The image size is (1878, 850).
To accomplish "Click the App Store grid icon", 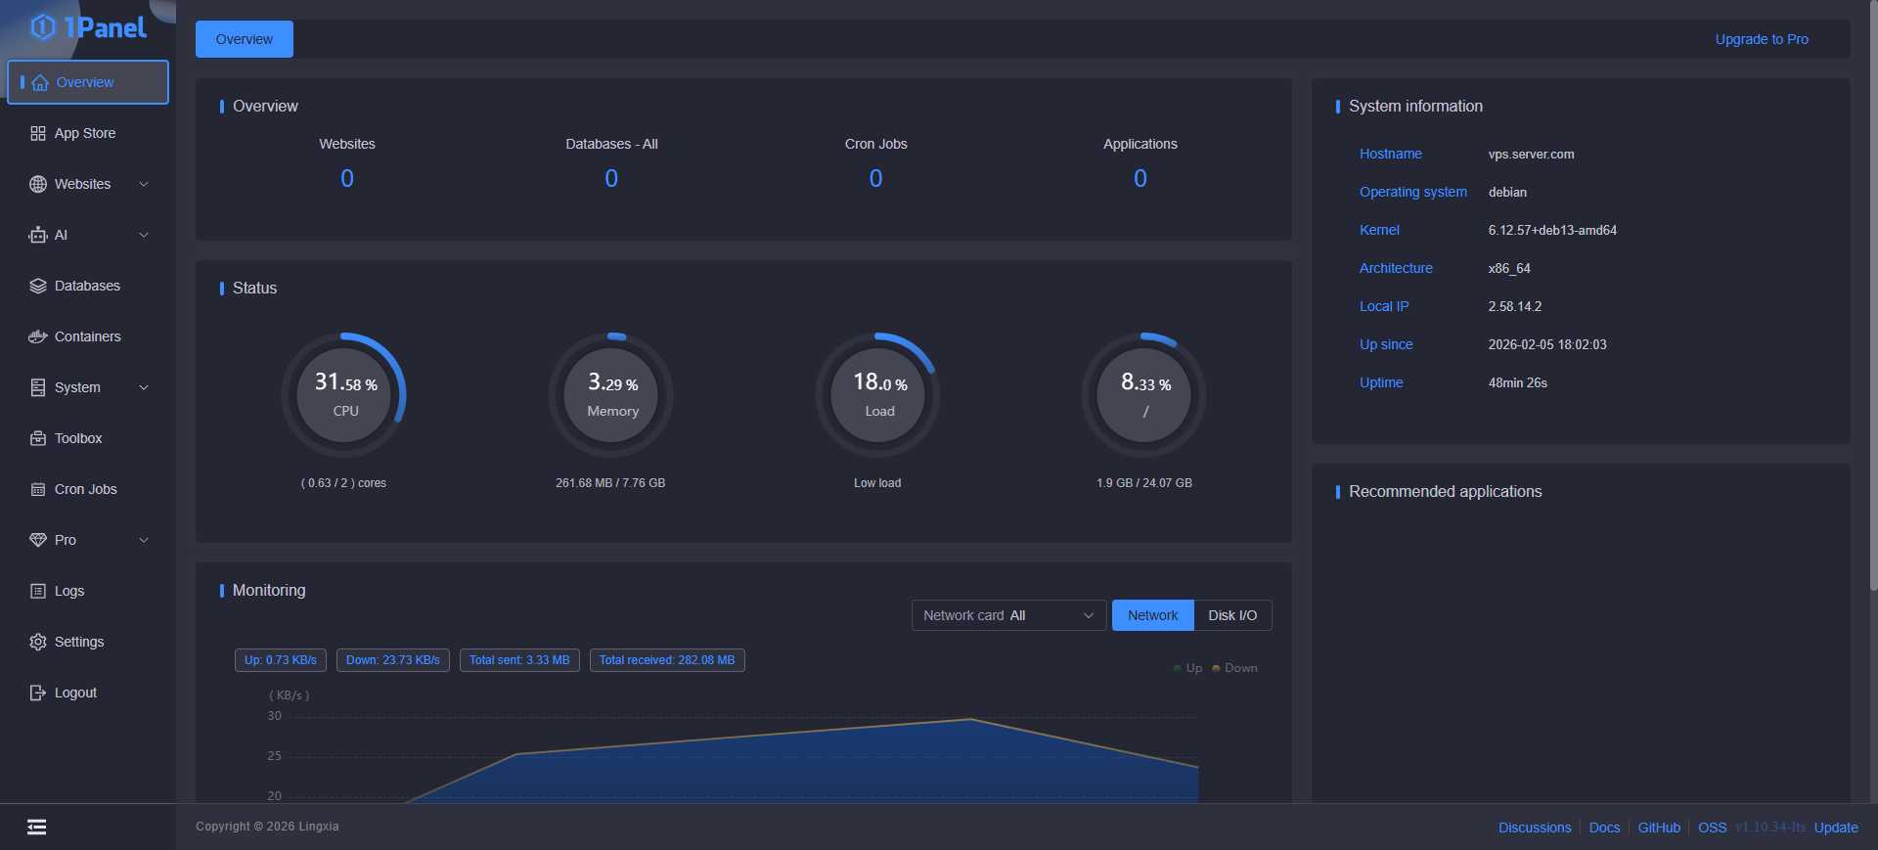I will 38,133.
